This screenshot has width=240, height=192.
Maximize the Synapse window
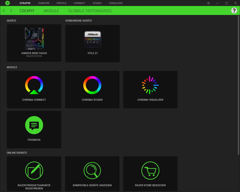[226, 3]
